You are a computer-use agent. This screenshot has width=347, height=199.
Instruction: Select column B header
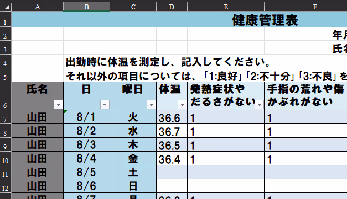tap(86, 7)
